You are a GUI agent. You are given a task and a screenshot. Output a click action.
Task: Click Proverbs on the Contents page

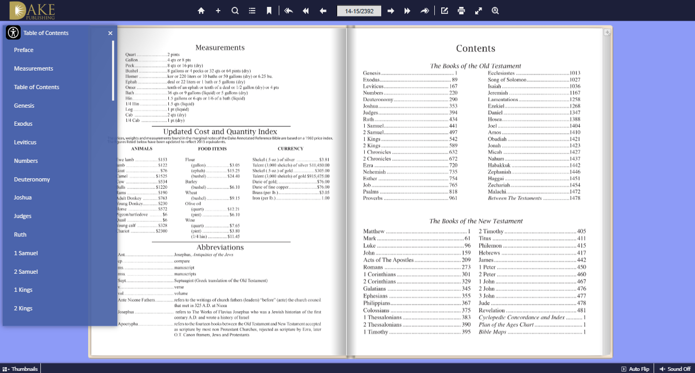click(410, 198)
